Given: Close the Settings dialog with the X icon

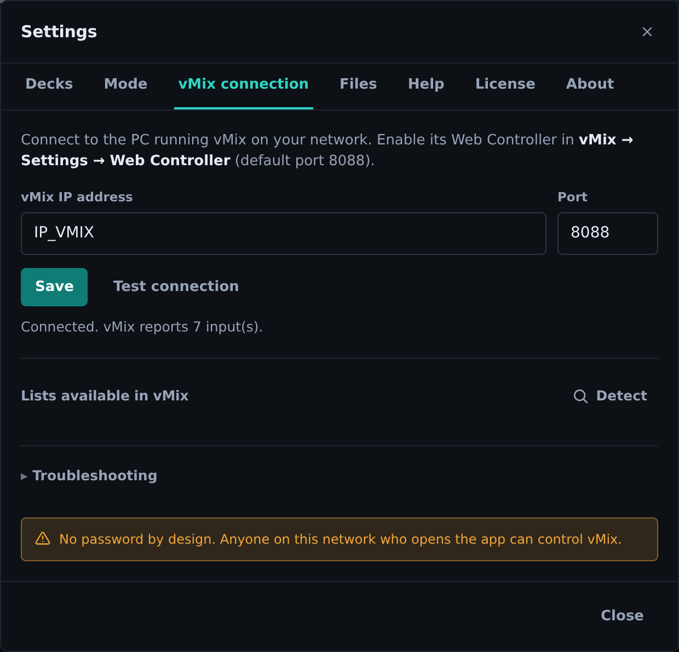Looking at the screenshot, I should (x=647, y=32).
